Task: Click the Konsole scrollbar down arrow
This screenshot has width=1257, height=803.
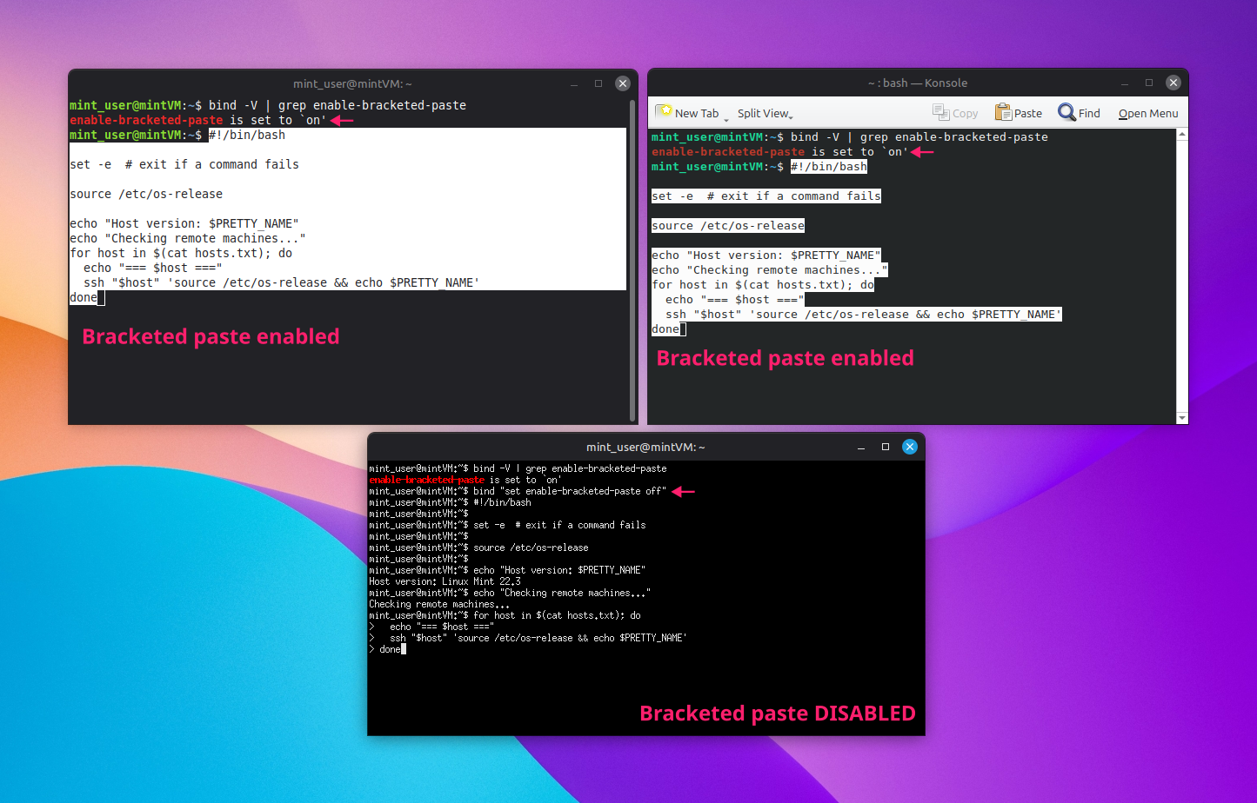Action: coord(1182,418)
